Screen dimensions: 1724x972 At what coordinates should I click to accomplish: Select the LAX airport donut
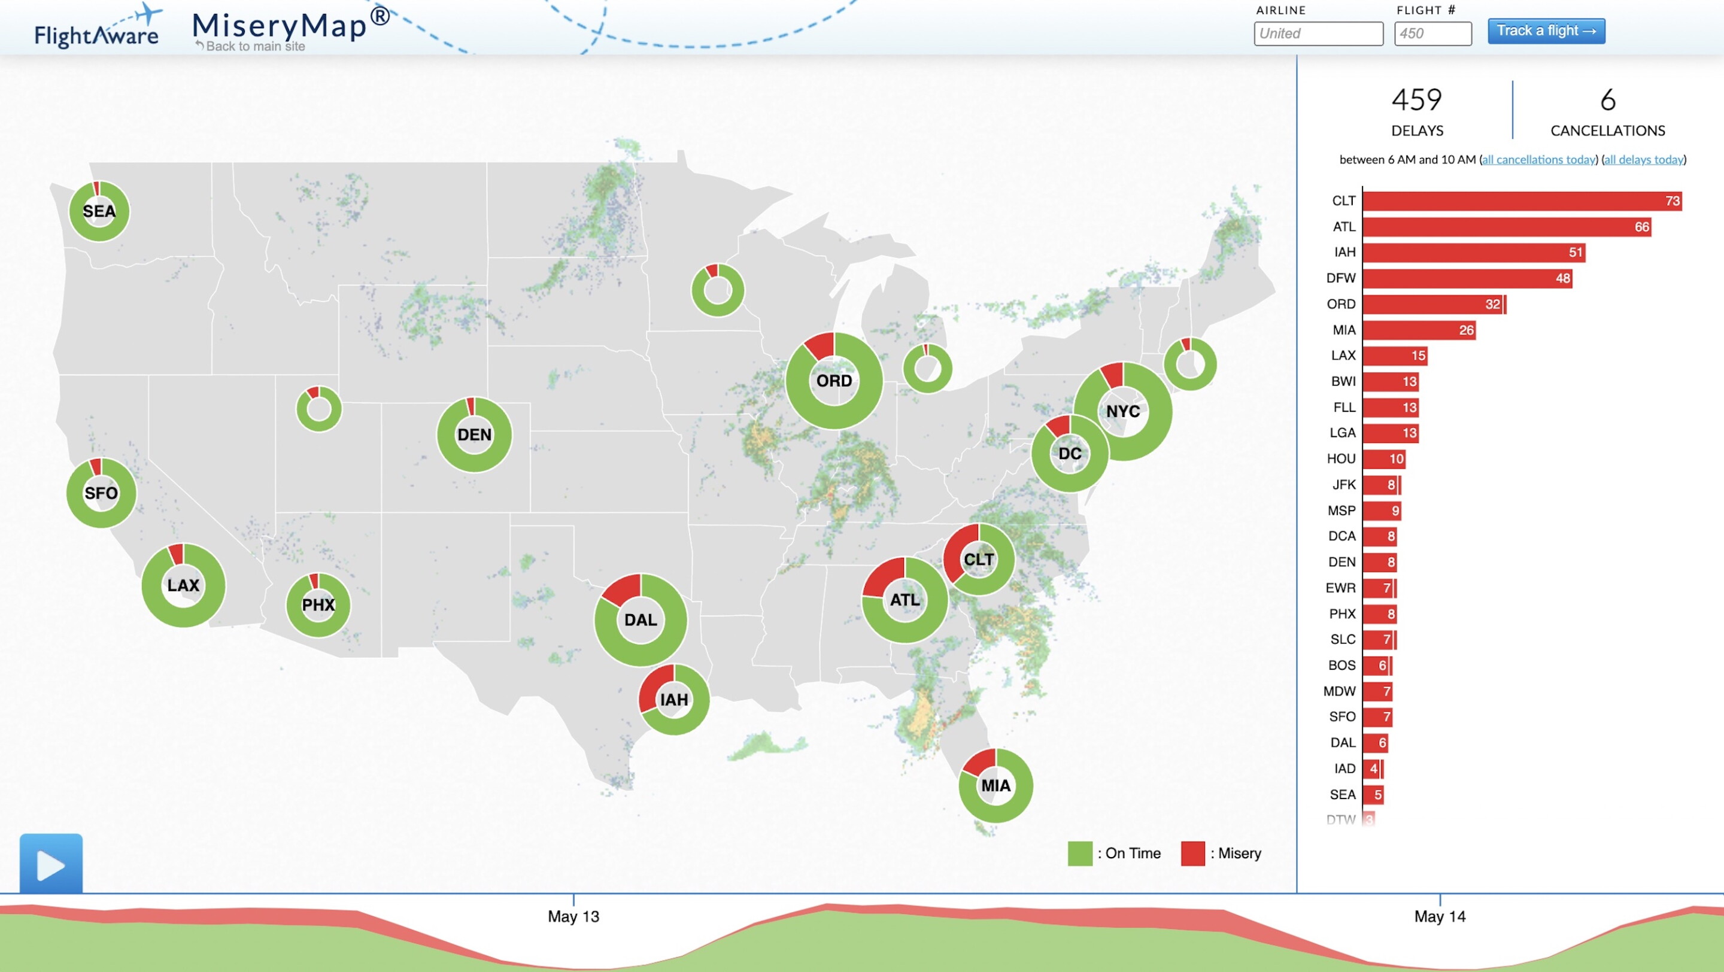(183, 585)
